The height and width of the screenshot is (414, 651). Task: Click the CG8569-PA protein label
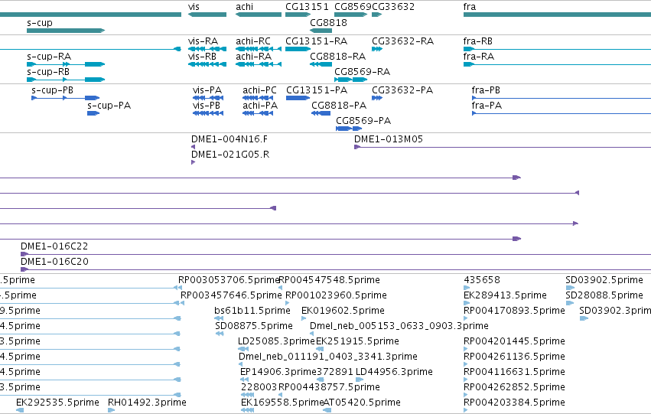click(x=363, y=121)
